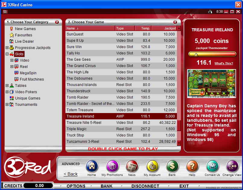The image size is (243, 190).
Task: Open the orange Help question icon
Action: click(x=192, y=166)
